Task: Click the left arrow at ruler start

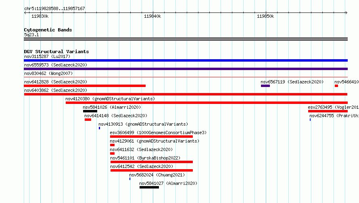Action: pos(25,13)
